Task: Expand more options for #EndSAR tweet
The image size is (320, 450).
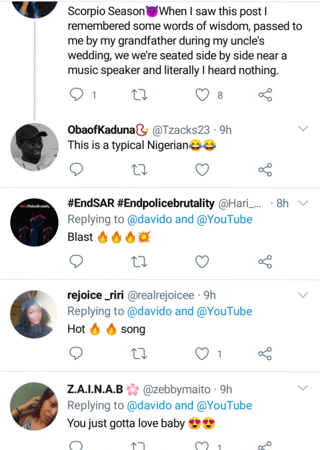Action: point(303,203)
